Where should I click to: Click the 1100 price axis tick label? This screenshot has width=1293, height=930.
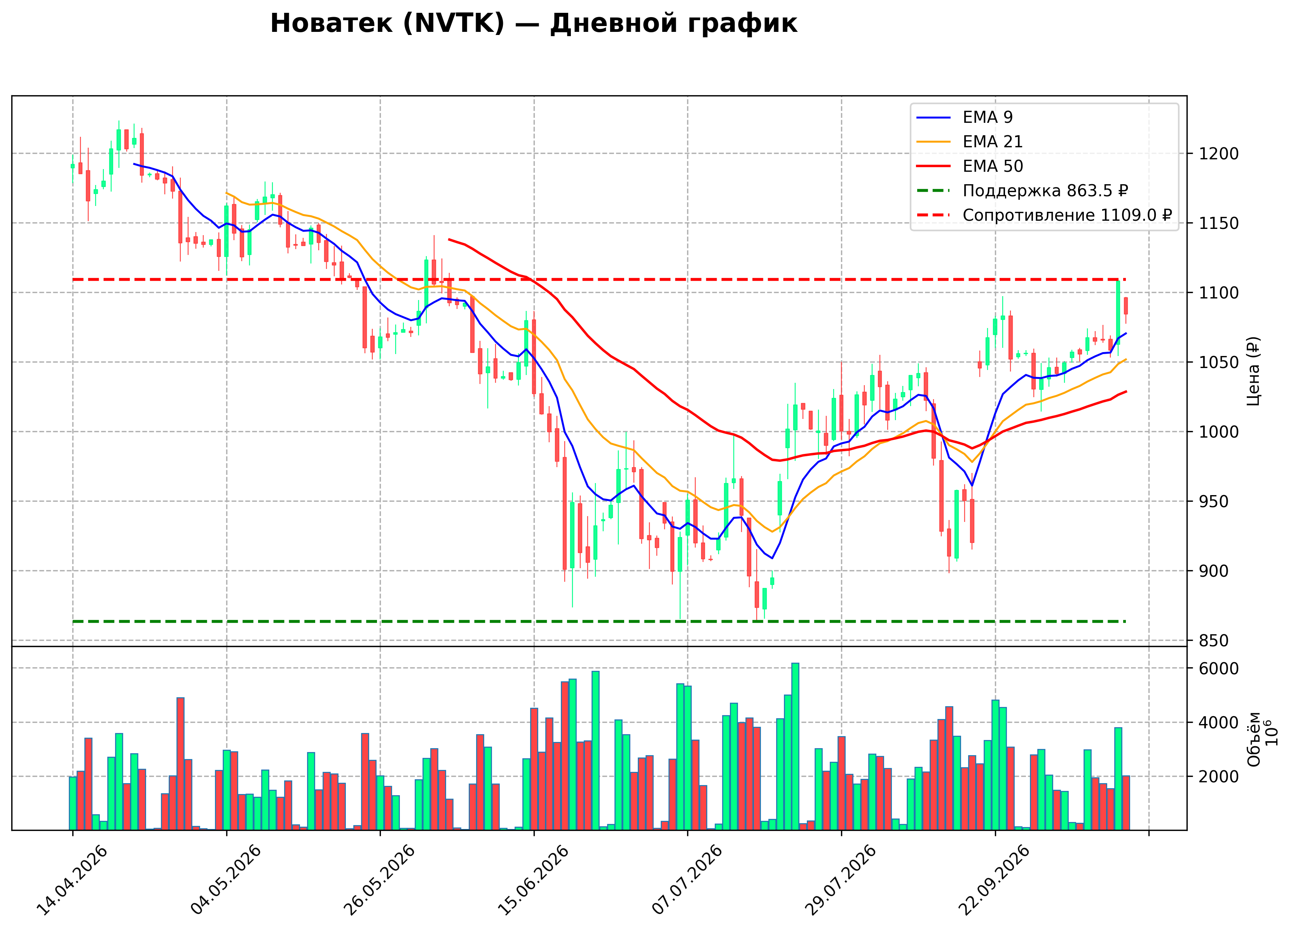pos(1218,293)
